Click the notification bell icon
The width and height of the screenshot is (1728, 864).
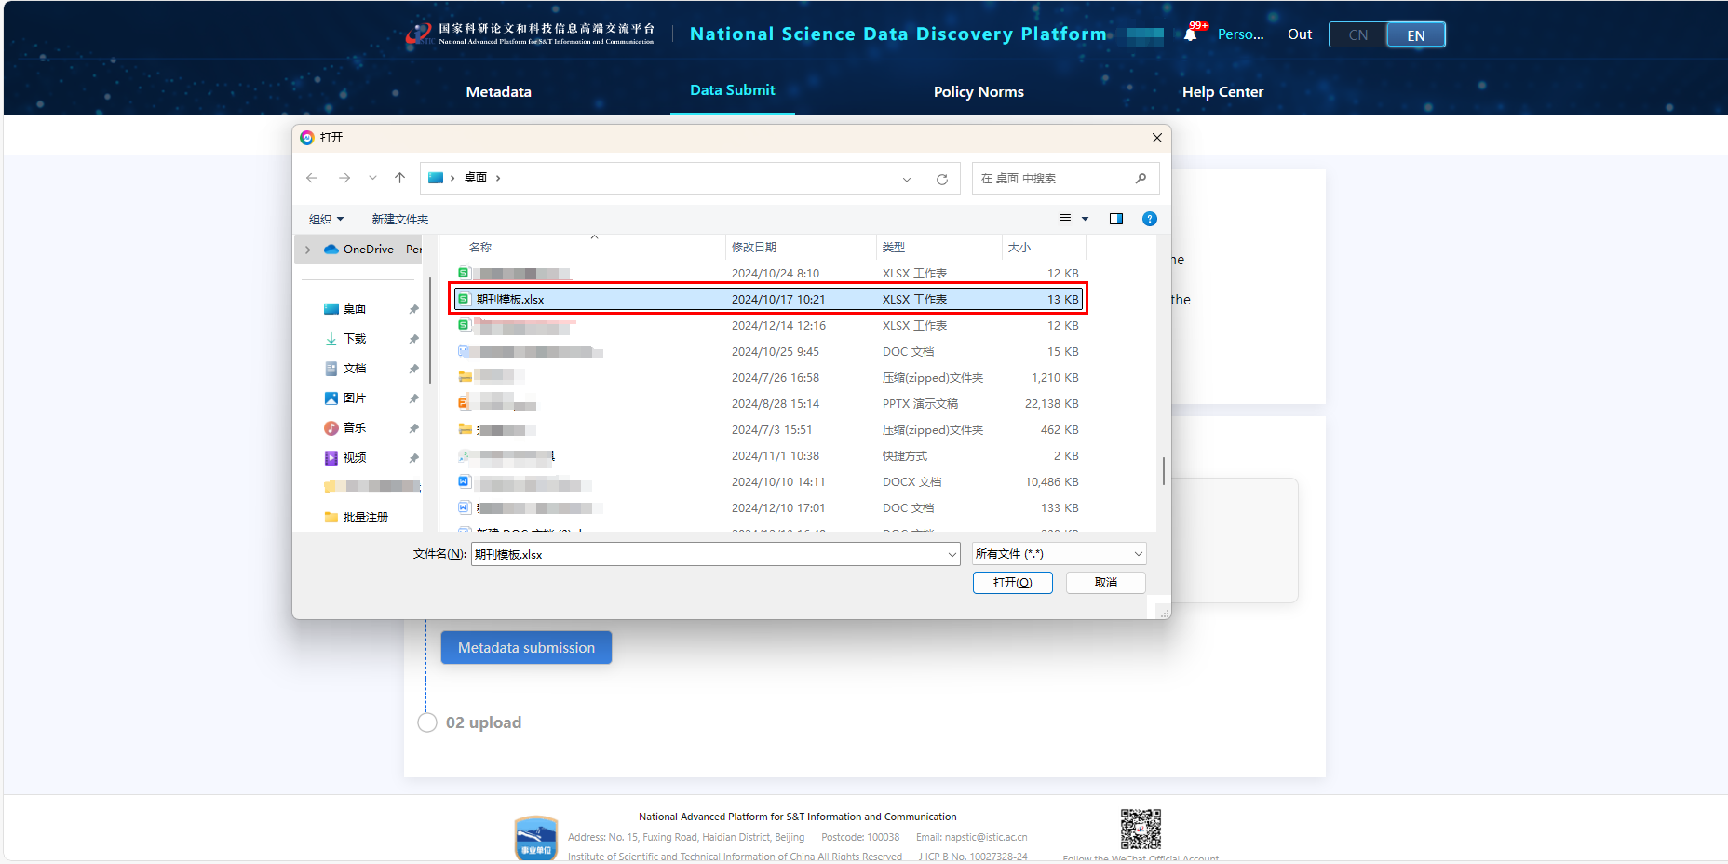(x=1190, y=34)
